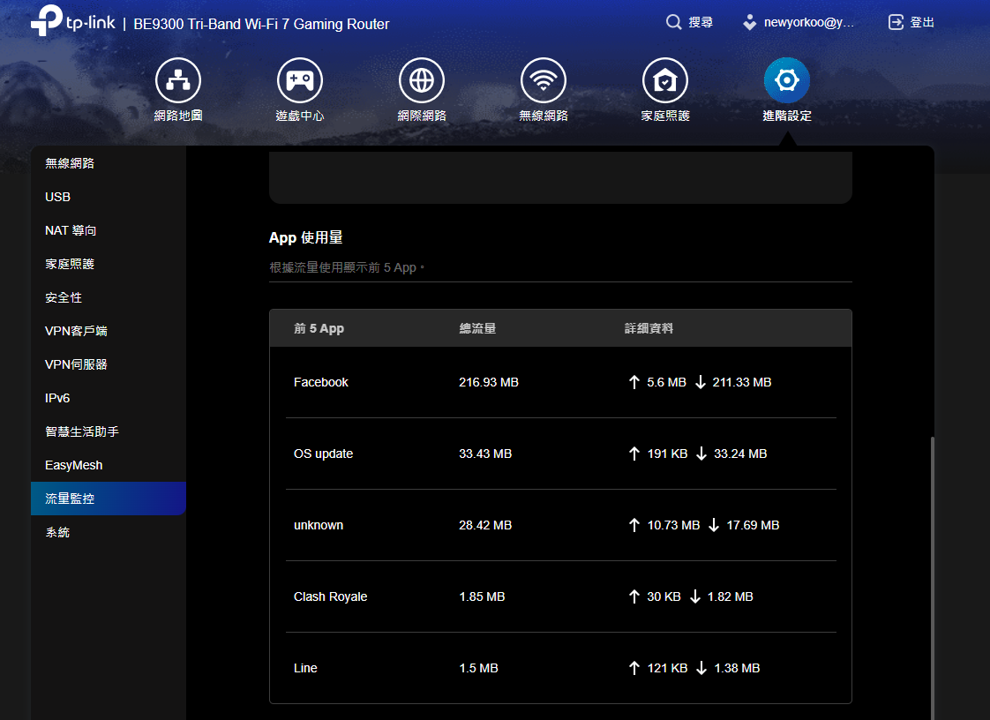Screen dimensions: 990x720
Task: Click the 33.43 MB total traffic value
Action: coord(485,454)
